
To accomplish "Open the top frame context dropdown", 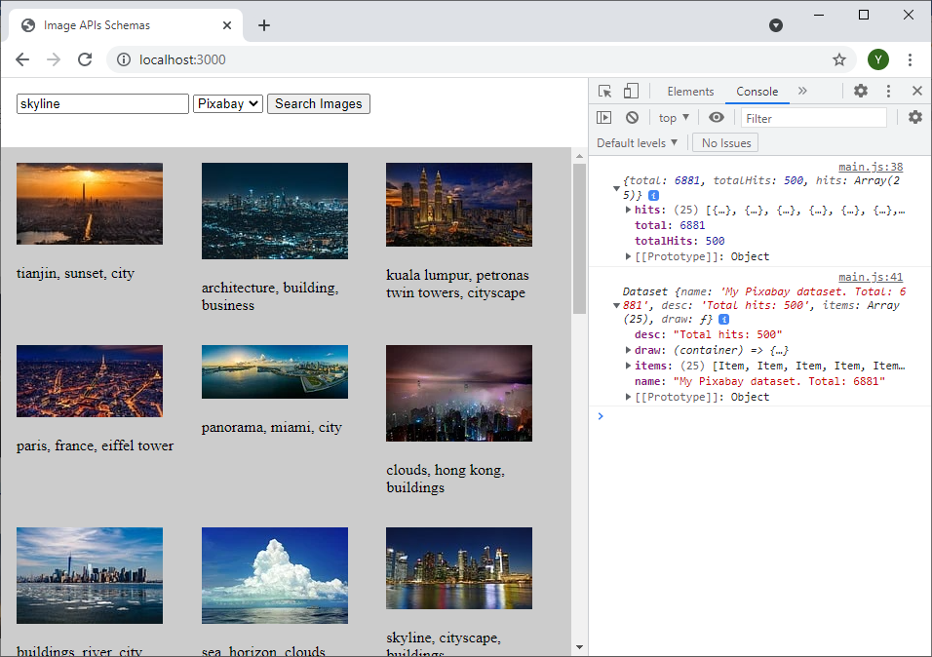I will pos(672,116).
